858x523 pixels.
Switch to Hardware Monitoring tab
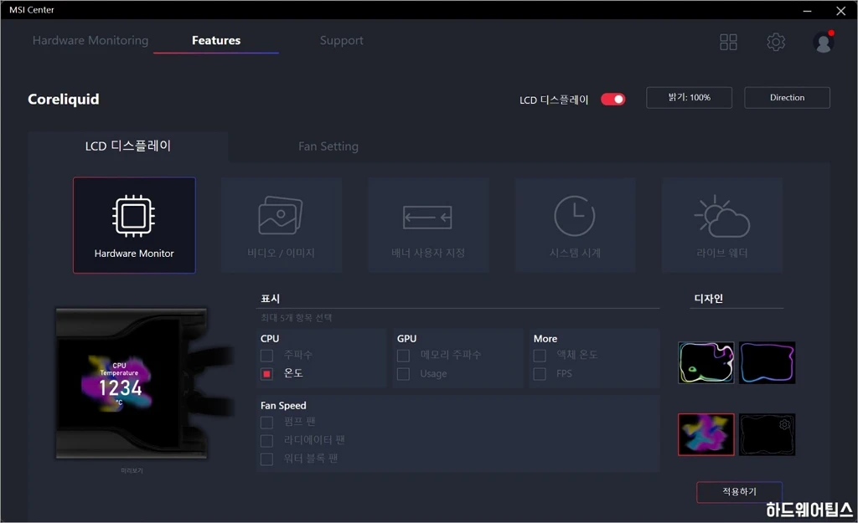point(90,40)
